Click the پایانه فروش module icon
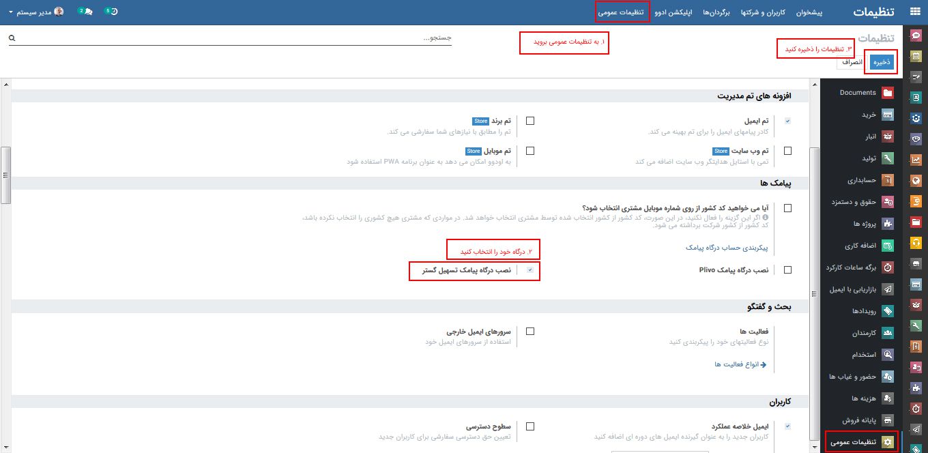The image size is (928, 453). (887, 420)
